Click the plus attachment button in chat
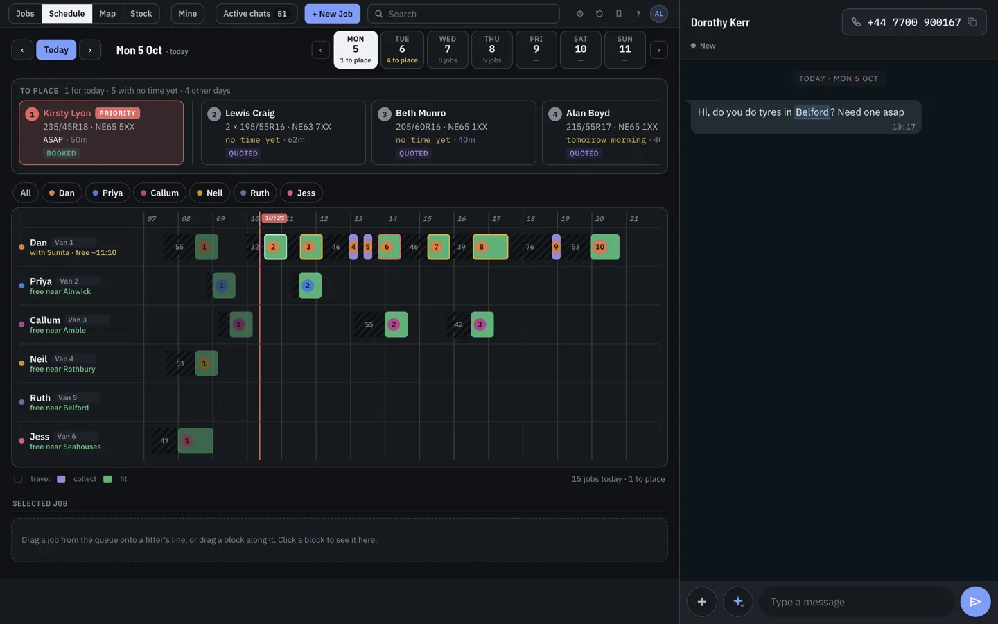The width and height of the screenshot is (998, 624). (x=702, y=602)
